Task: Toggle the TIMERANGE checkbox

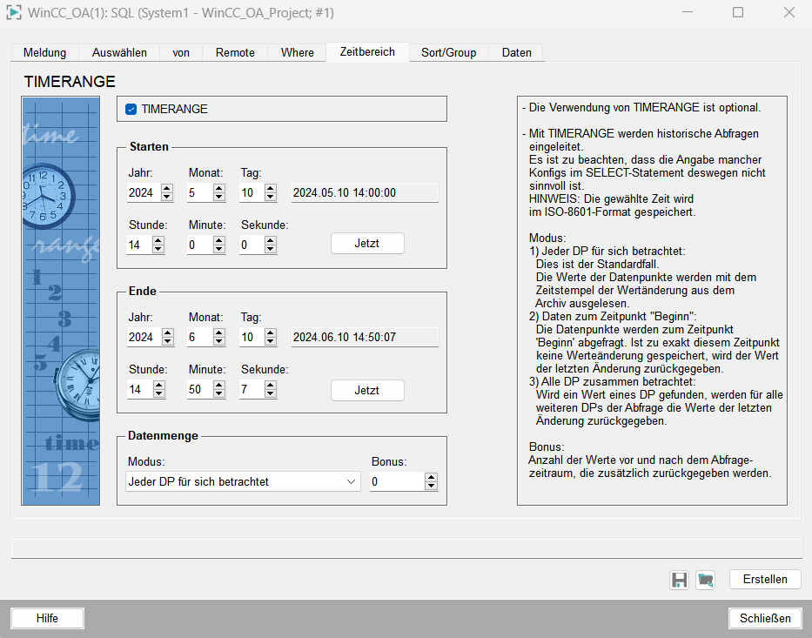Action: point(131,109)
